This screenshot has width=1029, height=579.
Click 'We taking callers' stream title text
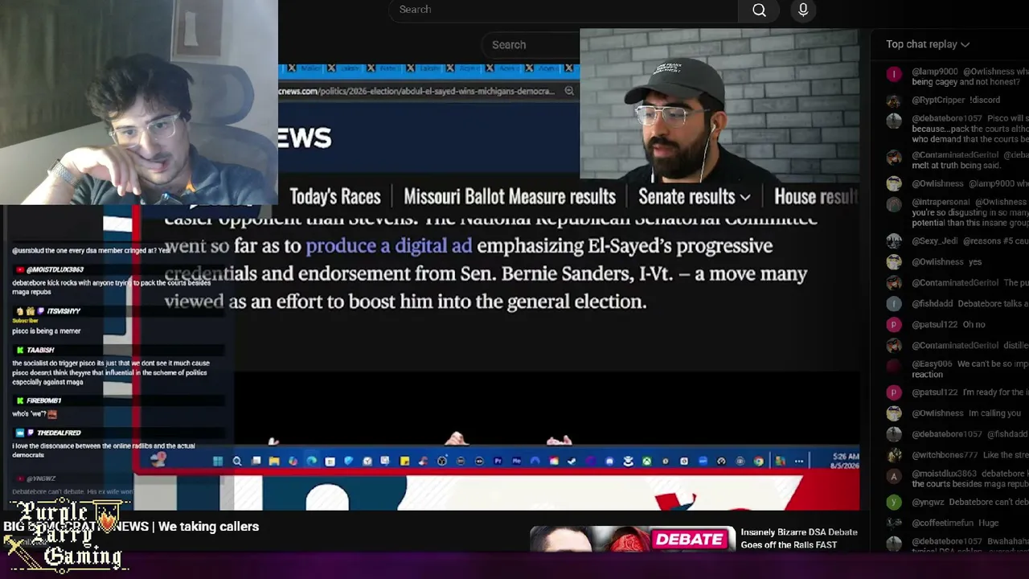pyautogui.click(x=208, y=527)
